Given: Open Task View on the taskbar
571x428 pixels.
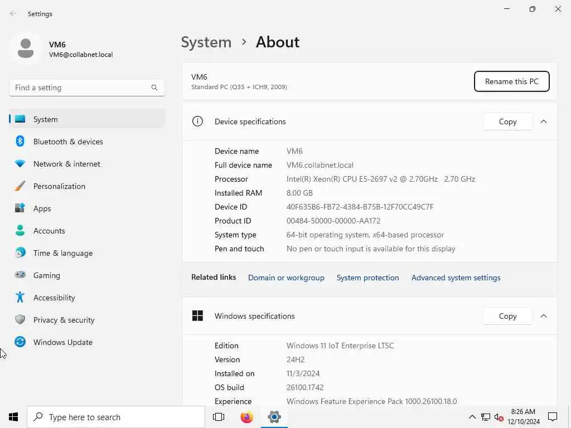Looking at the screenshot, I should pyautogui.click(x=219, y=417).
